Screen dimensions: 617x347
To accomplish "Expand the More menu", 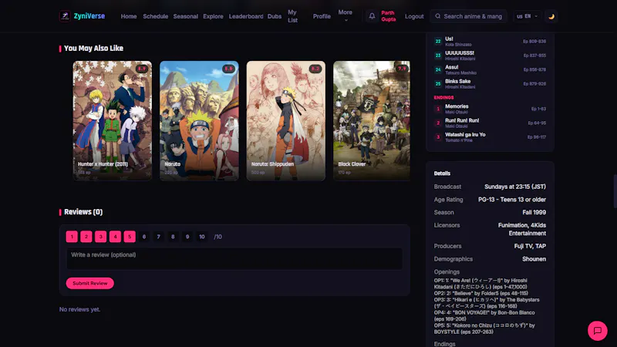I will [345, 16].
